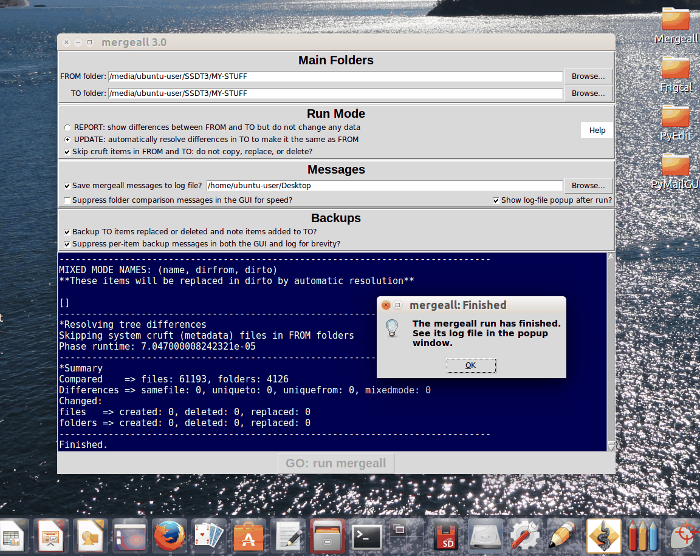Click the light bulb icon in Finished dialog
This screenshot has width=700, height=556.
click(392, 328)
